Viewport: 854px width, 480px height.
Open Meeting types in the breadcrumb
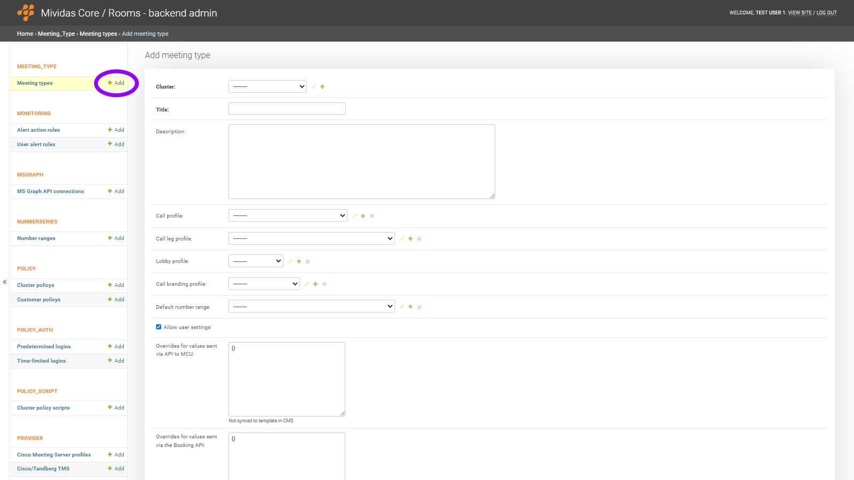98,34
